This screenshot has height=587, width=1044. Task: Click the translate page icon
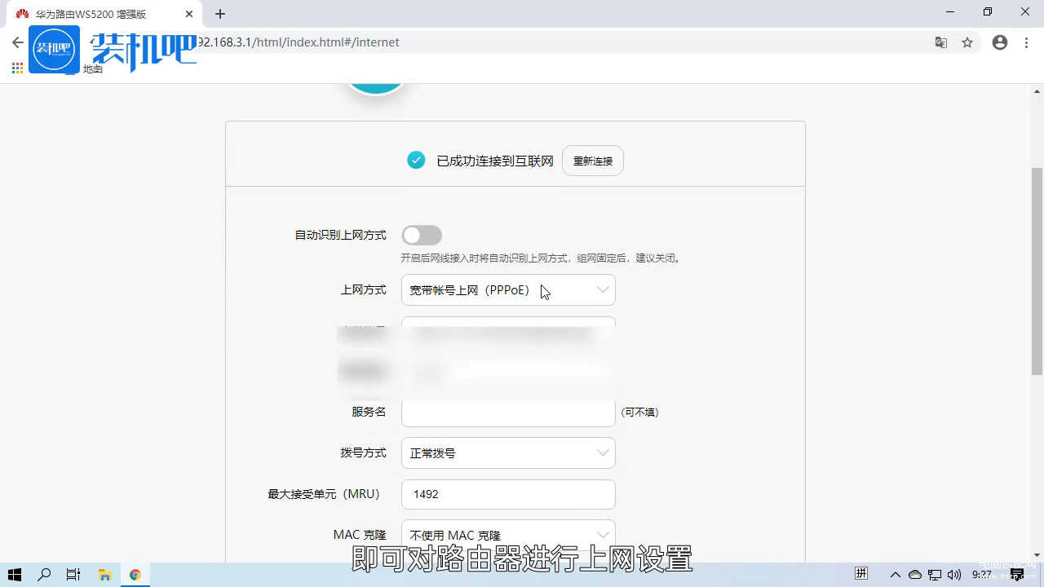(941, 42)
